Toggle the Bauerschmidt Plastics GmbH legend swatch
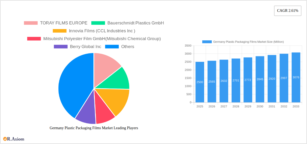307x144 pixels. (98, 23)
